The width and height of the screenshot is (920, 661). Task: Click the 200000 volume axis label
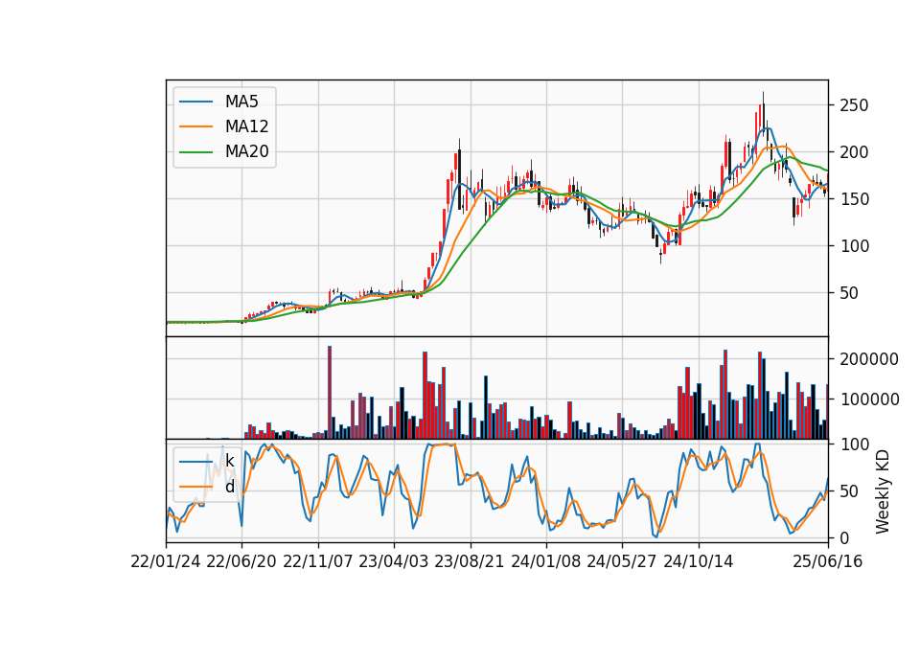pyautogui.click(x=869, y=359)
